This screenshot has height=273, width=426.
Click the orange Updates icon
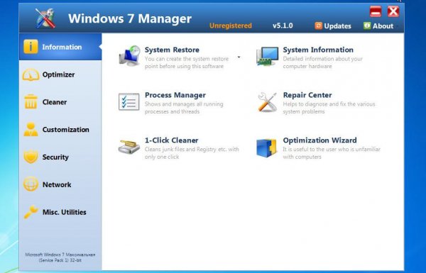click(318, 26)
